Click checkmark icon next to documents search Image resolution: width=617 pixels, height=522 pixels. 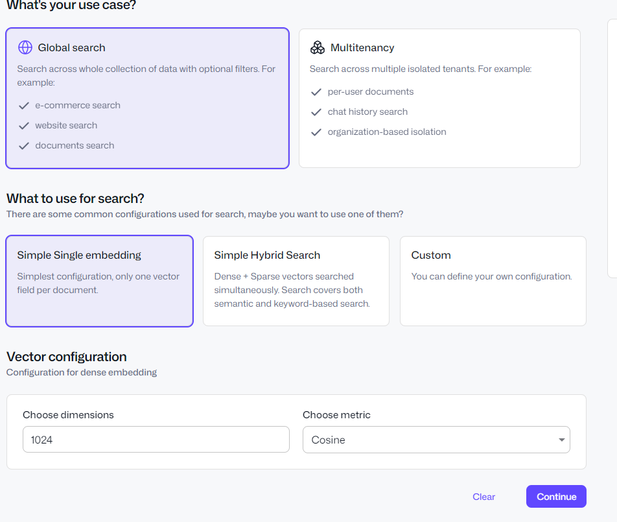click(24, 146)
